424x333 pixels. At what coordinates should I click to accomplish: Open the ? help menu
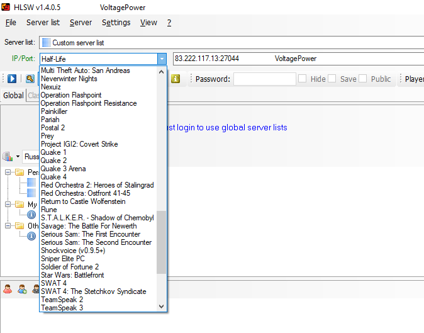point(169,23)
